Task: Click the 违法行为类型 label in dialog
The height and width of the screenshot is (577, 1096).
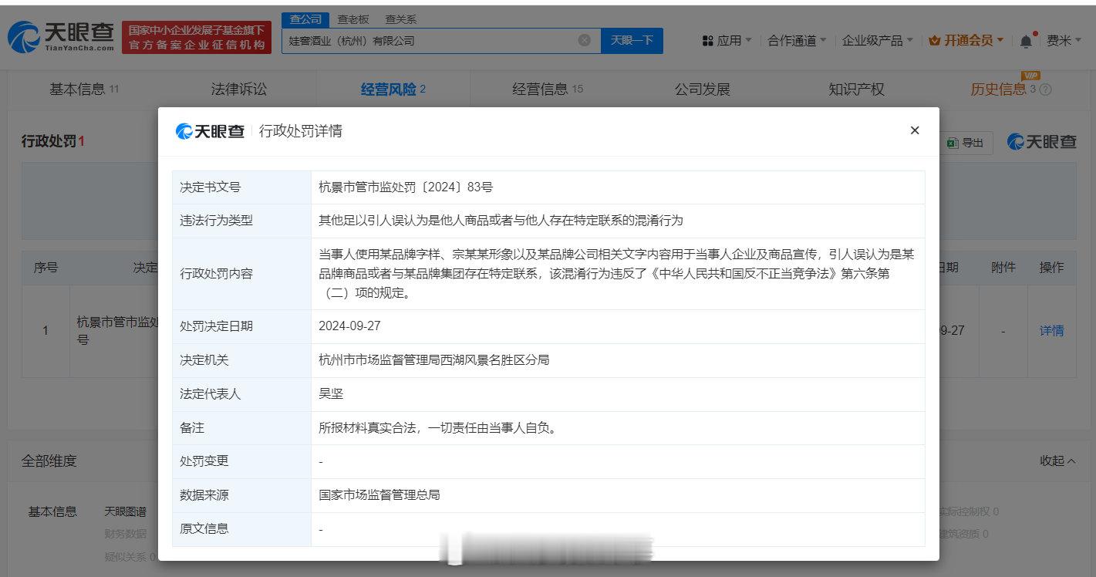Action: 216,221
